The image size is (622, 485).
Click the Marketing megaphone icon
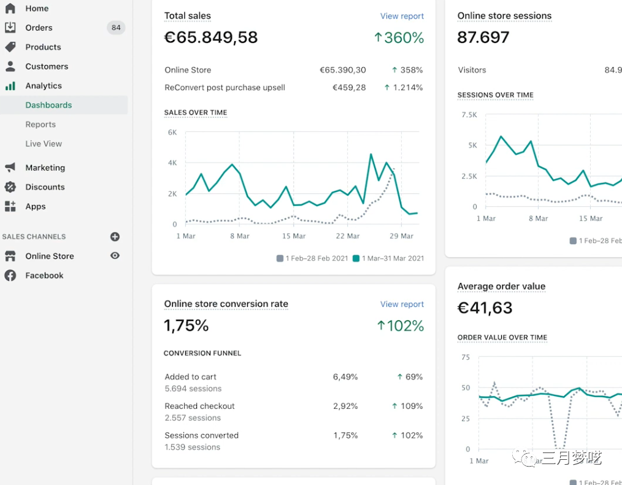click(10, 168)
